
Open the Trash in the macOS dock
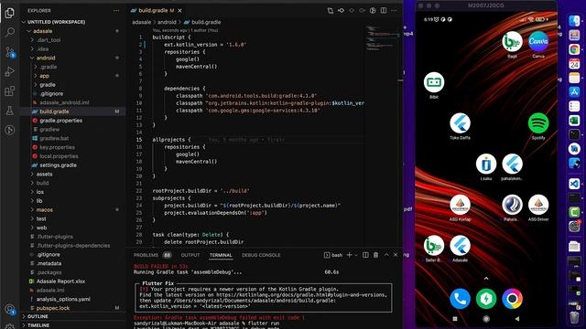click(x=574, y=317)
